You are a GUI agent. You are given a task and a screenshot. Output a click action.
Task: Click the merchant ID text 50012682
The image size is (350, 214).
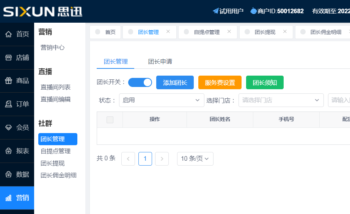290,11
